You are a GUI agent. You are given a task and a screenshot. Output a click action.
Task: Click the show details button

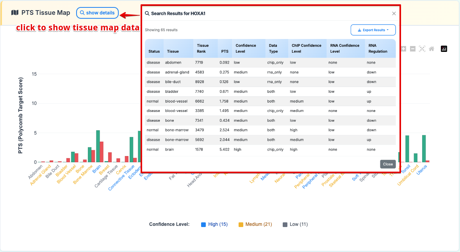pyautogui.click(x=97, y=12)
